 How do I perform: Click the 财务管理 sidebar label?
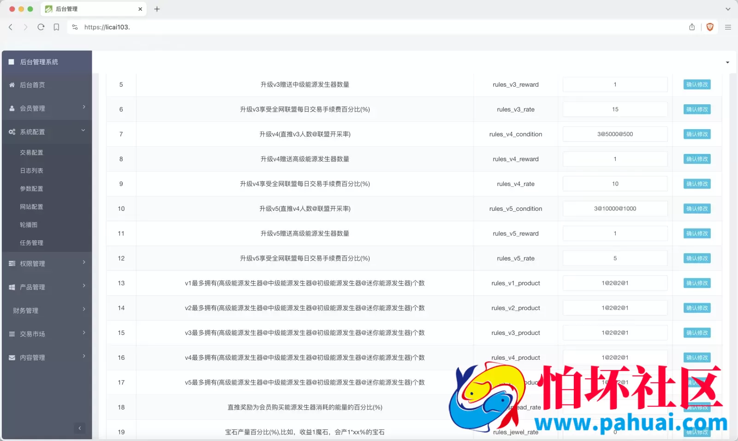(26, 311)
